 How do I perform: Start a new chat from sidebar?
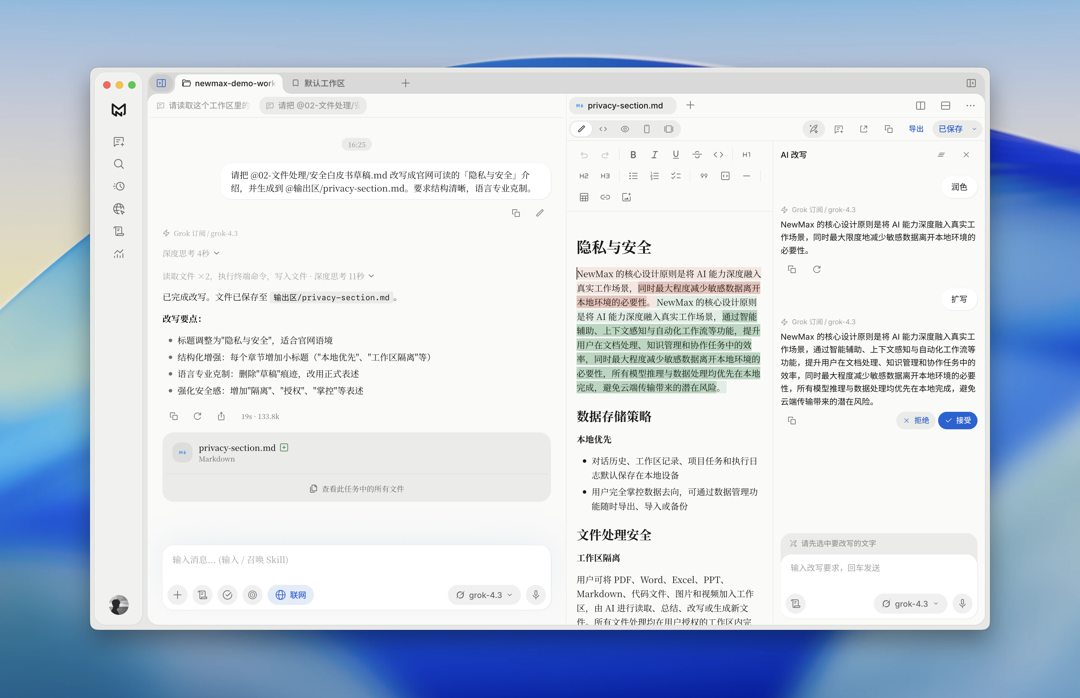119,142
